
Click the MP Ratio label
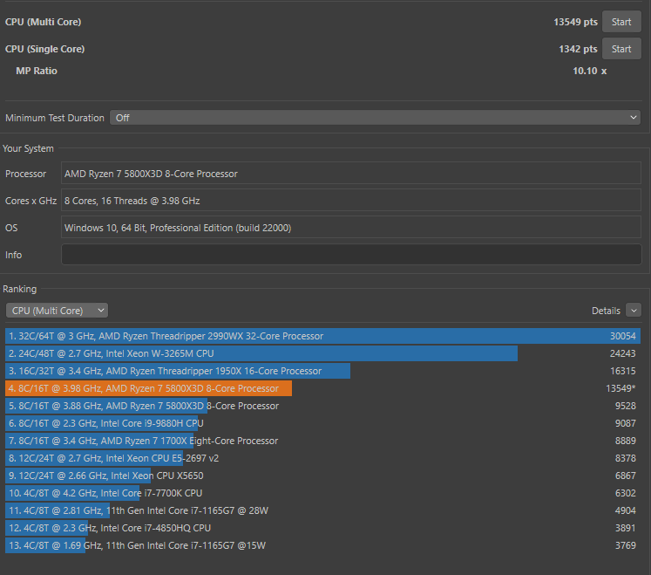point(37,71)
